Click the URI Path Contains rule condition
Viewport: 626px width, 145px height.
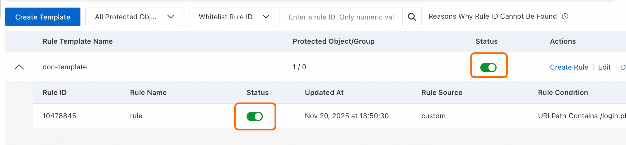pyautogui.click(x=582, y=116)
